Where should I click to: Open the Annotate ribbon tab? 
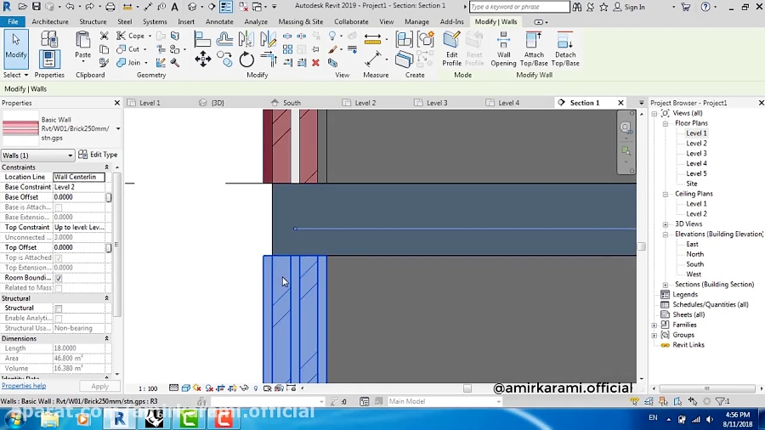click(219, 21)
